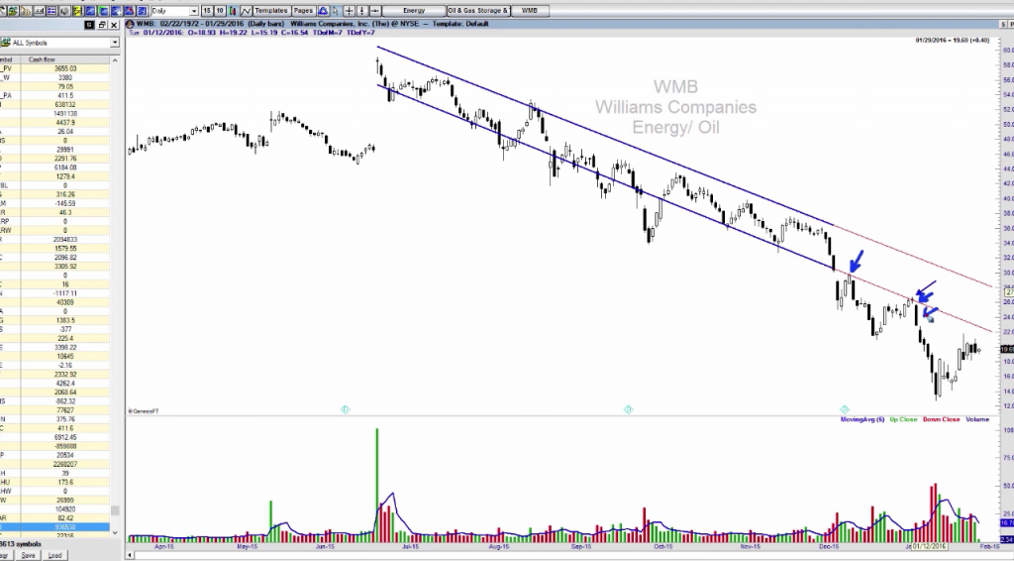Image resolution: width=1014 pixels, height=561 pixels.
Task: Select the row with cash flow -145.59
Action: (x=55, y=203)
